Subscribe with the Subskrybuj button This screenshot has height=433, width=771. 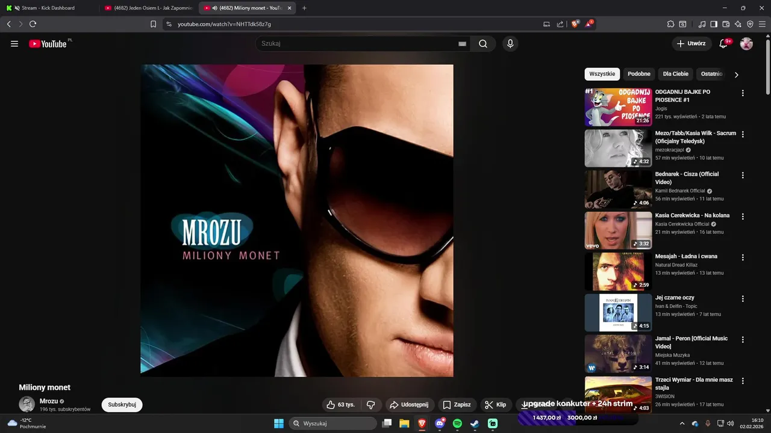tap(122, 405)
